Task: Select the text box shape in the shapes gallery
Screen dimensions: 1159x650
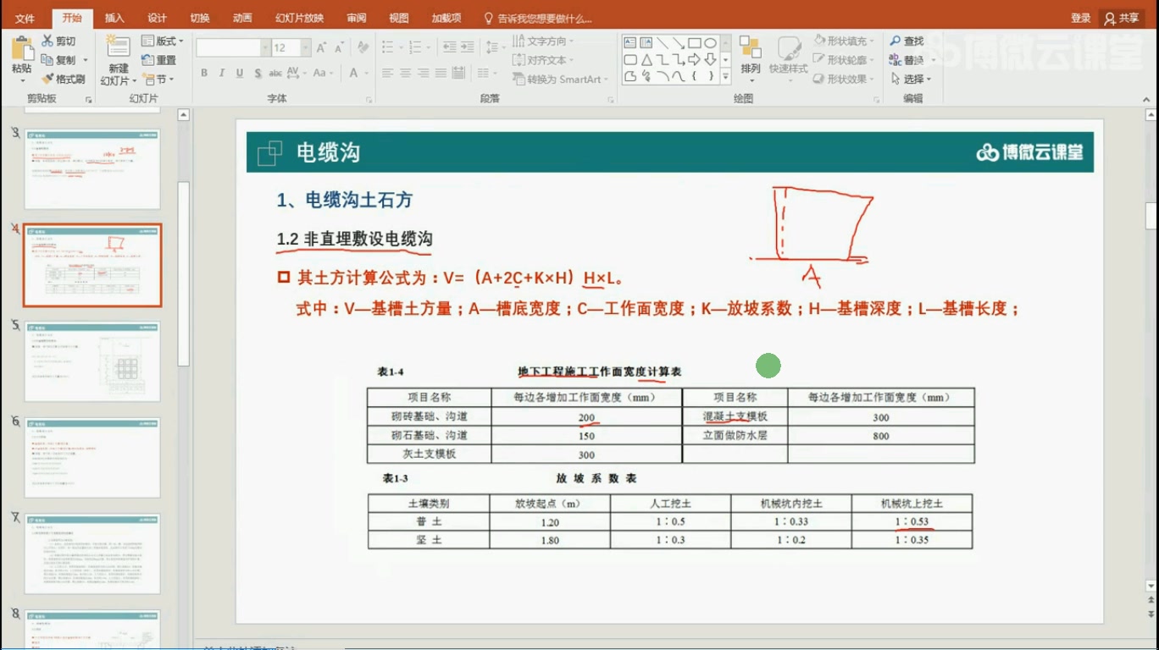Action: [x=629, y=42]
